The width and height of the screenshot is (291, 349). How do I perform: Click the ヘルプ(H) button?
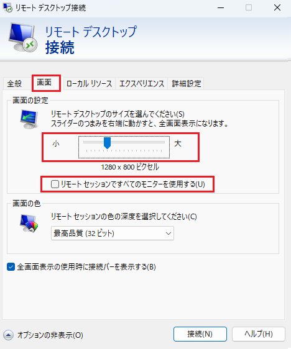259,334
